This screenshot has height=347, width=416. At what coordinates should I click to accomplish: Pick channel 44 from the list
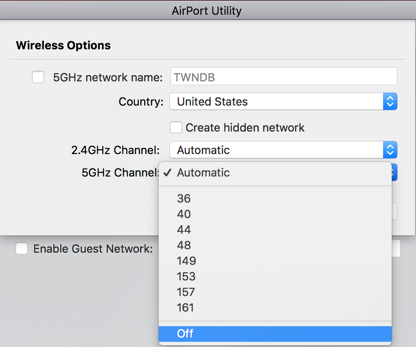(x=275, y=230)
